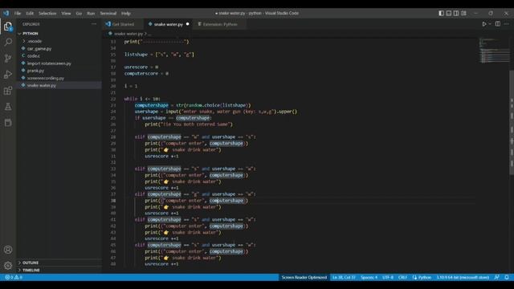Place cursor on 'while i <= 10:' line

tap(142, 99)
